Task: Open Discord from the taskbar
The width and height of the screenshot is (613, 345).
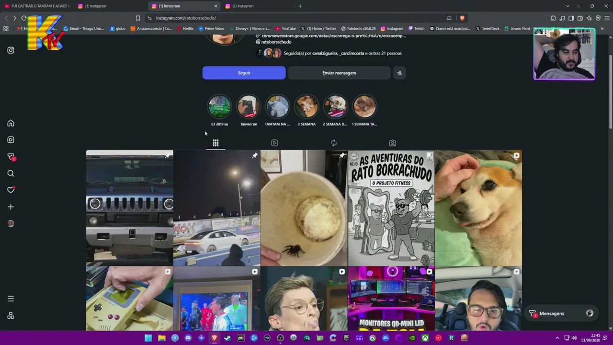Action: coord(188,338)
